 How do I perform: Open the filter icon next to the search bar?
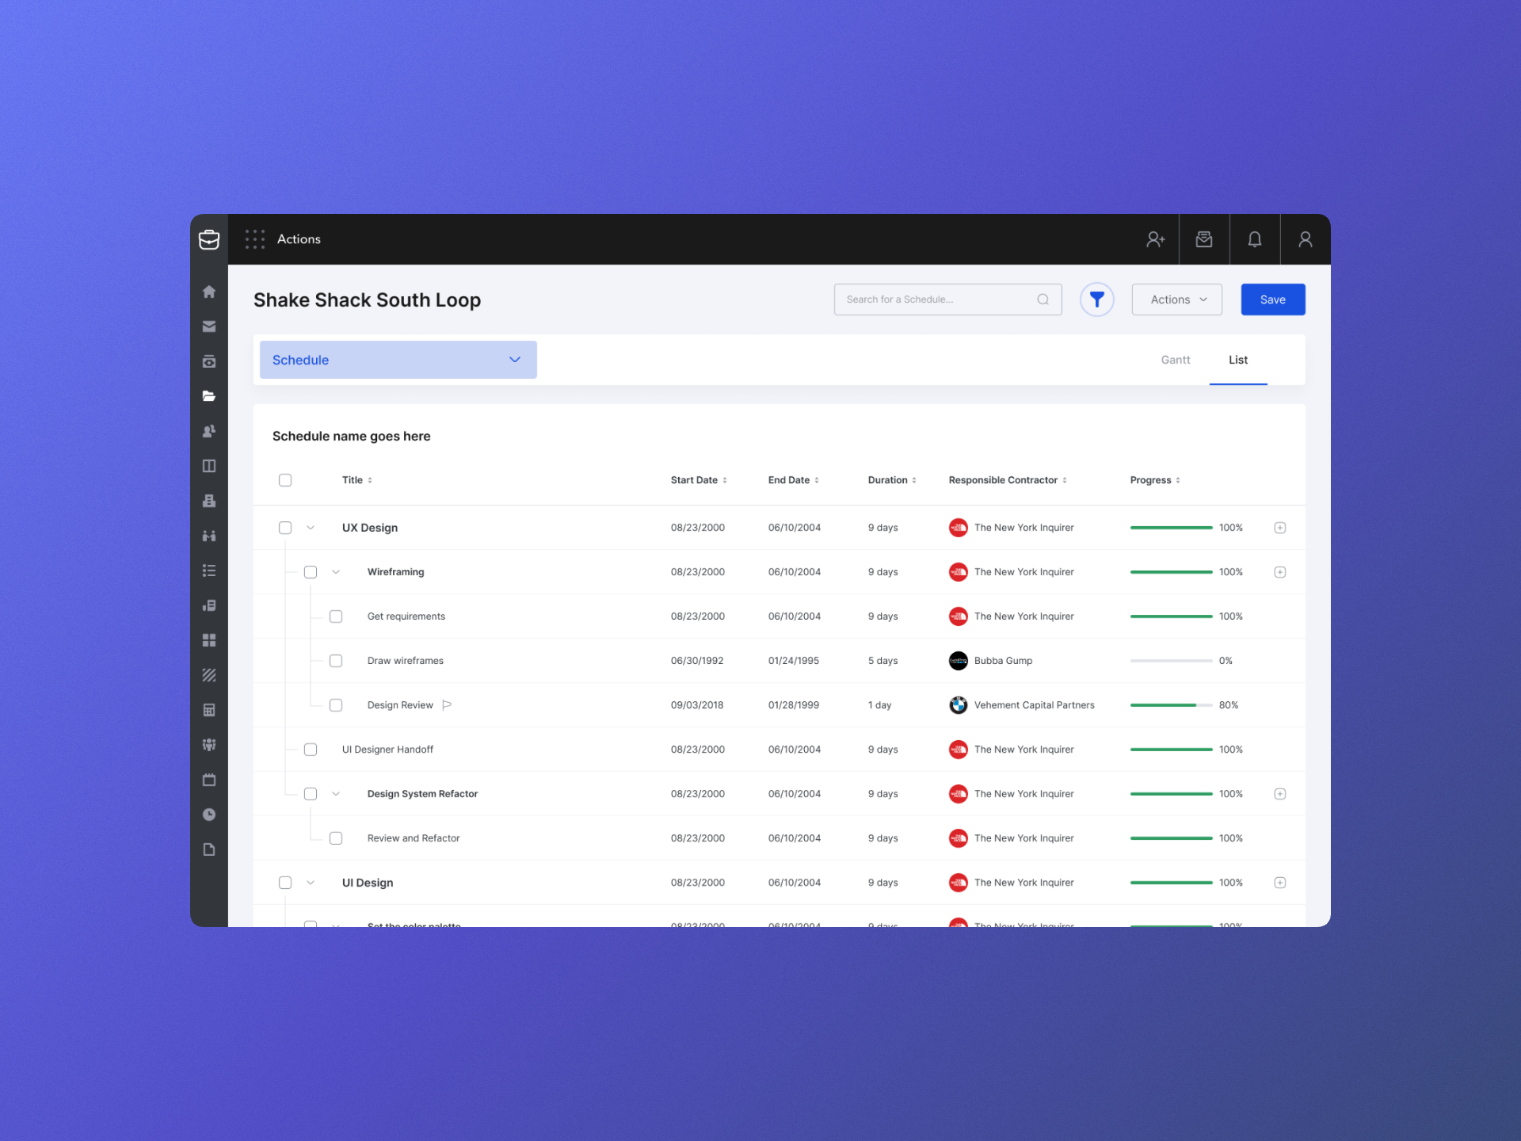coord(1097,300)
